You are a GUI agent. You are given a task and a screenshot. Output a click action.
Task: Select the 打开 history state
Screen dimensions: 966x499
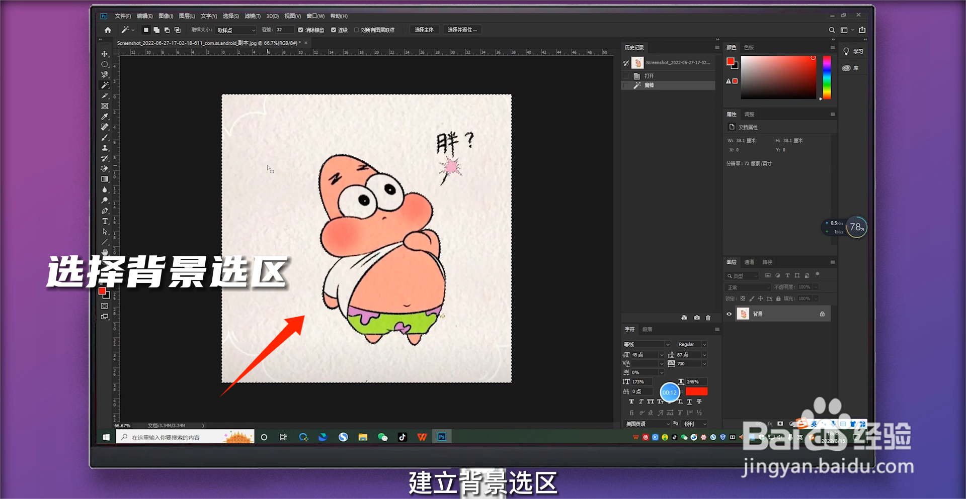tap(668, 76)
